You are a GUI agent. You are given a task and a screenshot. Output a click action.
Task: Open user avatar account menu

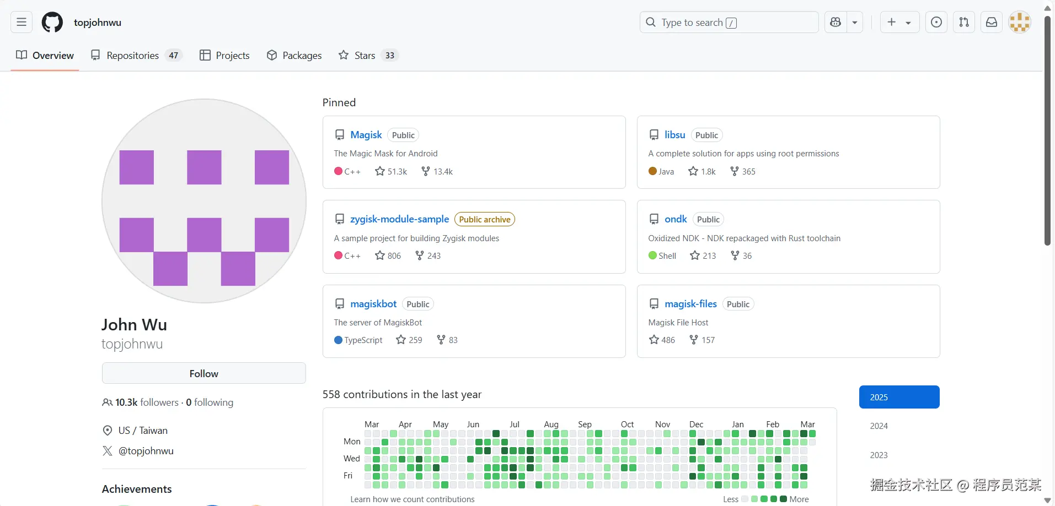coord(1019,23)
